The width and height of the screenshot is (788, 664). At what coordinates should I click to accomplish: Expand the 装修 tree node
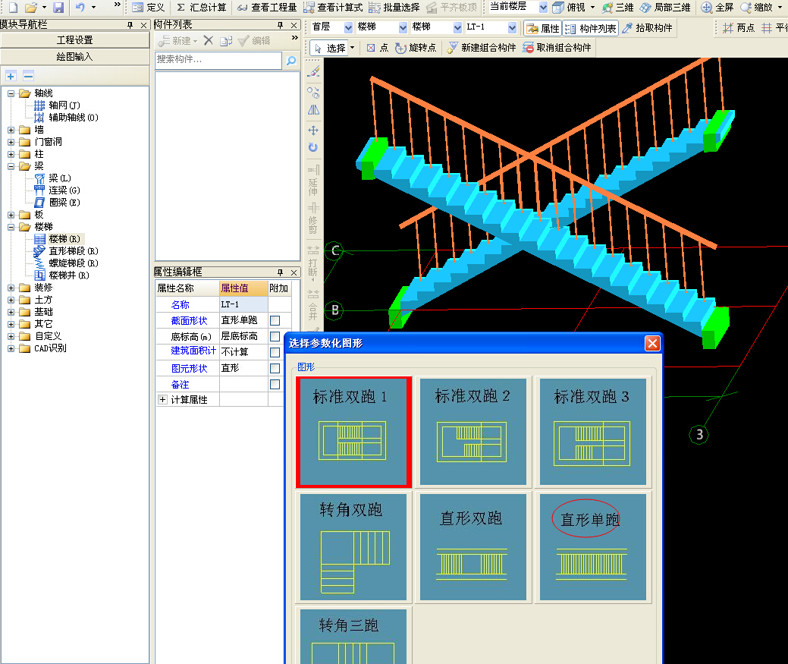click(11, 288)
